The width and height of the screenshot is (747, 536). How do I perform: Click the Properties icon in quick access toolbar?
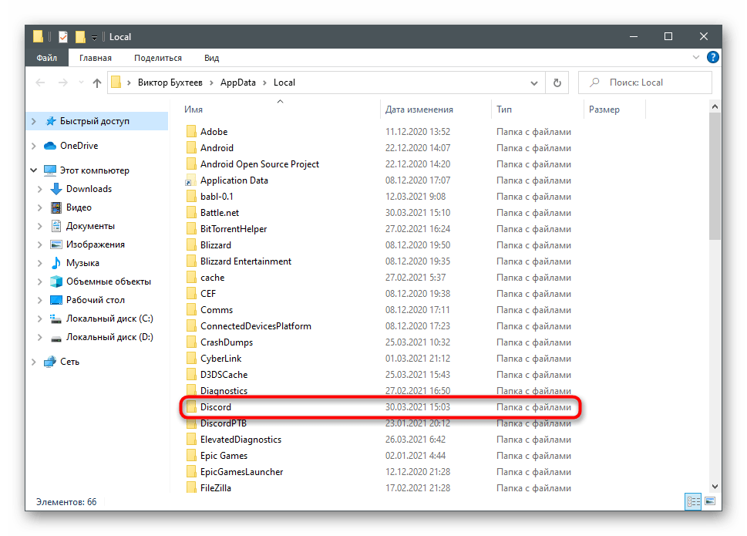[x=63, y=36]
